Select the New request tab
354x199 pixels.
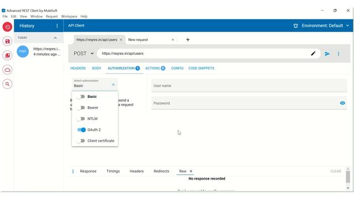[138, 40]
